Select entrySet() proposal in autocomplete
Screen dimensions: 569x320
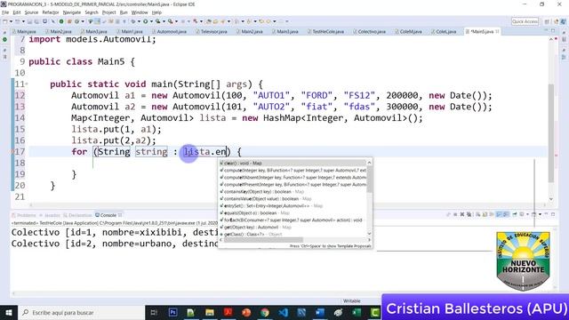point(293,205)
